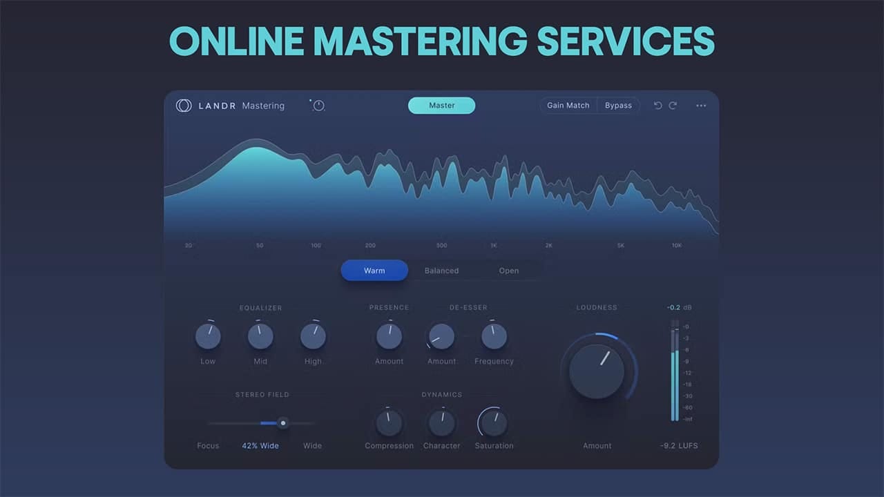Select the Warm style tab
Image resolution: width=884 pixels, height=497 pixels.
pyautogui.click(x=374, y=271)
